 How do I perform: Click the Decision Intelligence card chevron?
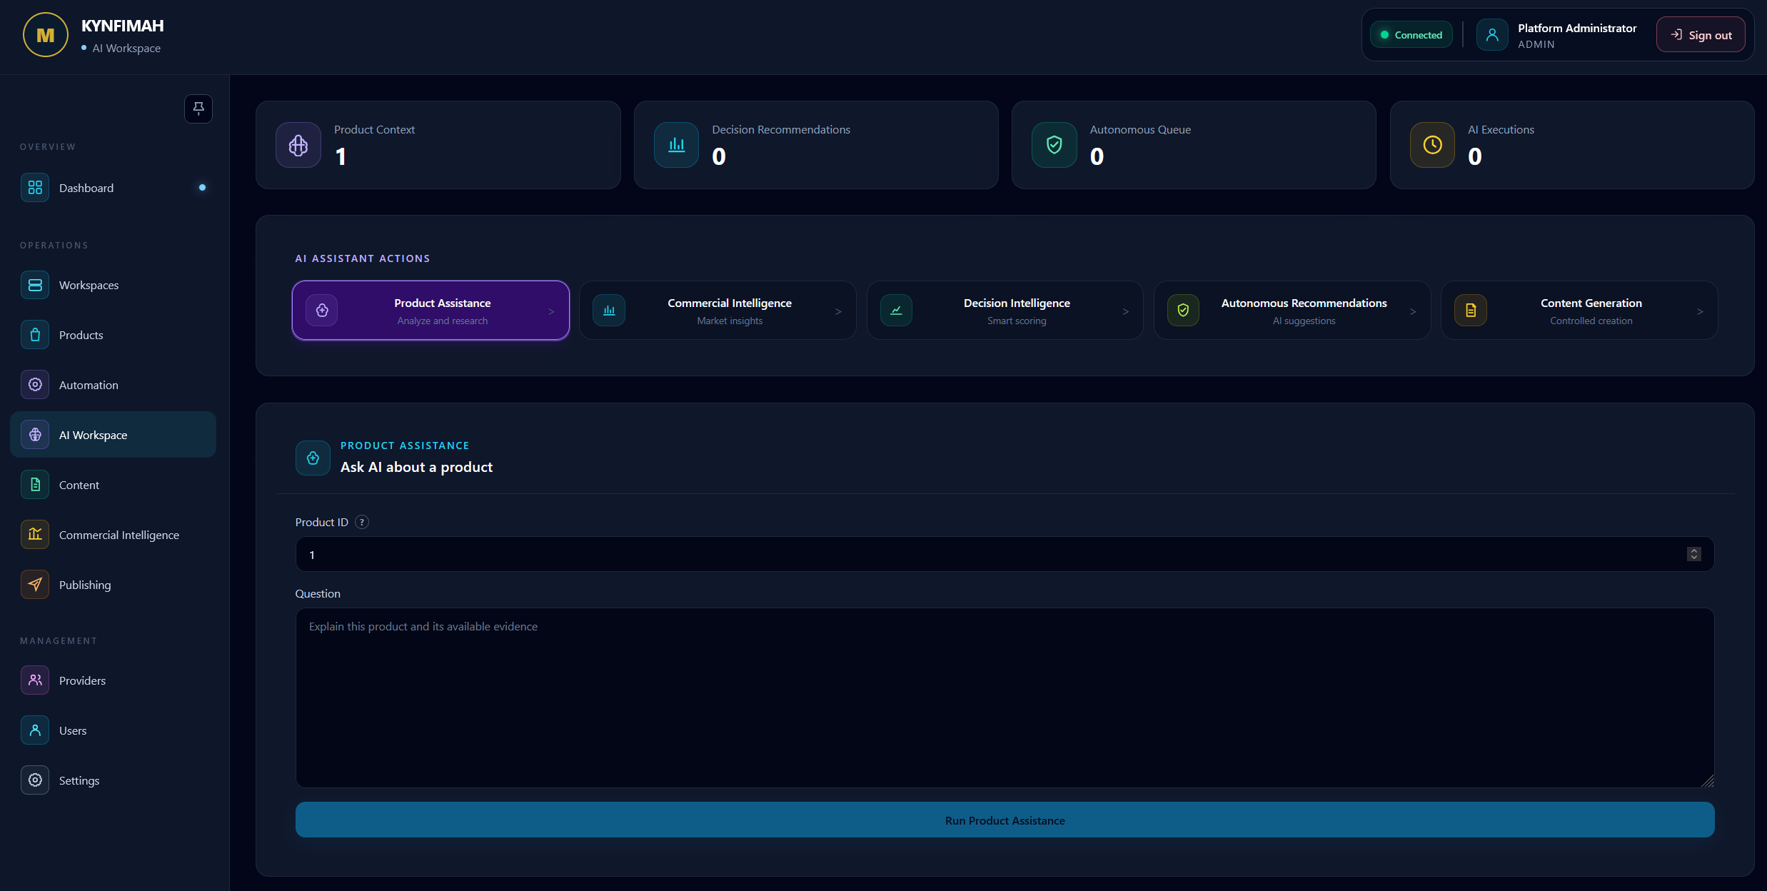pyautogui.click(x=1126, y=312)
